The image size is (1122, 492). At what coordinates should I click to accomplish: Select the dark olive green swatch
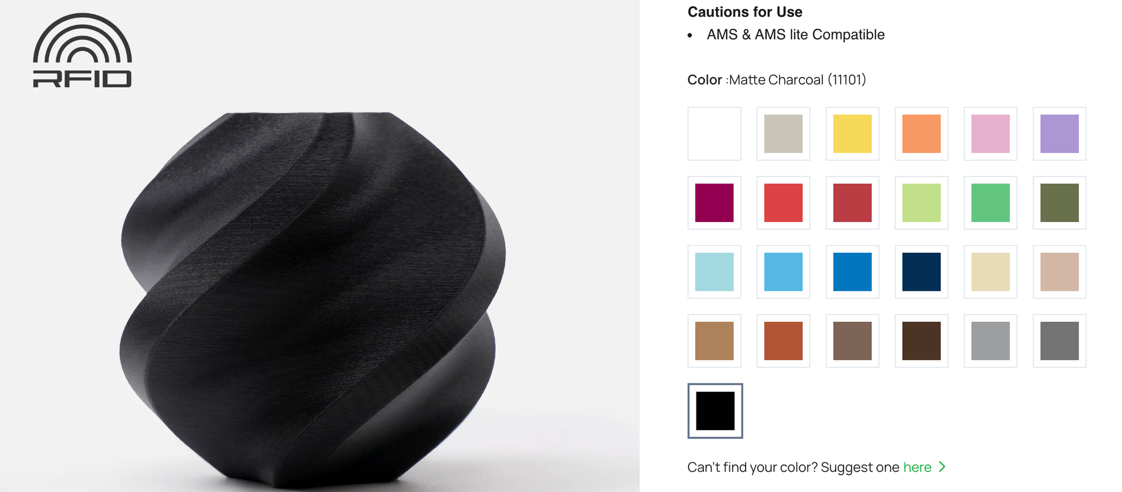pyautogui.click(x=1060, y=203)
